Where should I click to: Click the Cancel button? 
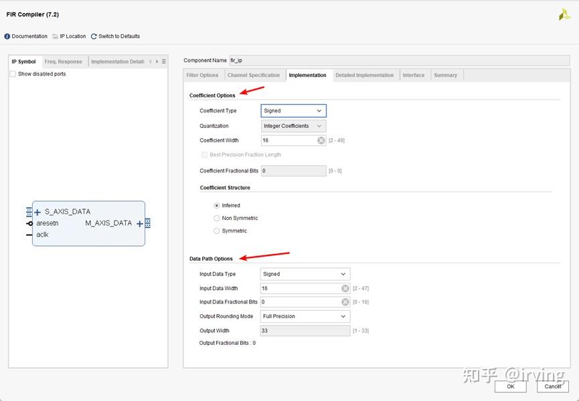pyautogui.click(x=552, y=386)
